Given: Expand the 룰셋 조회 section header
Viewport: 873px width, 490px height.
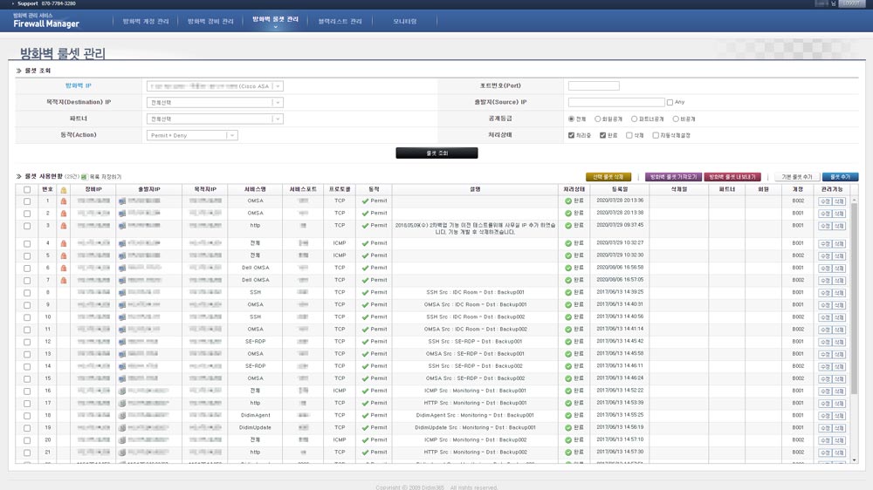Looking at the screenshot, I should (33, 71).
